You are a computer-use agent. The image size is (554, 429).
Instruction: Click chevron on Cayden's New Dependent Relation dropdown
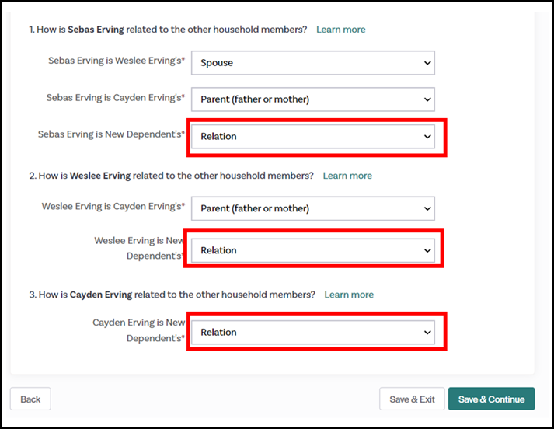click(x=427, y=332)
